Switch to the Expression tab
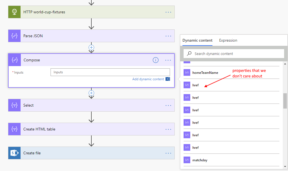Image resolution: width=288 pixels, height=171 pixels. (x=228, y=40)
